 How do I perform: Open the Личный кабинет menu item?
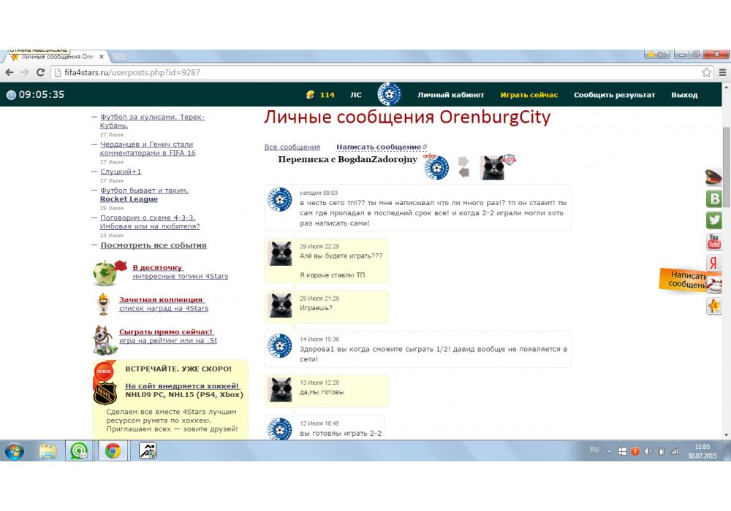tap(450, 95)
